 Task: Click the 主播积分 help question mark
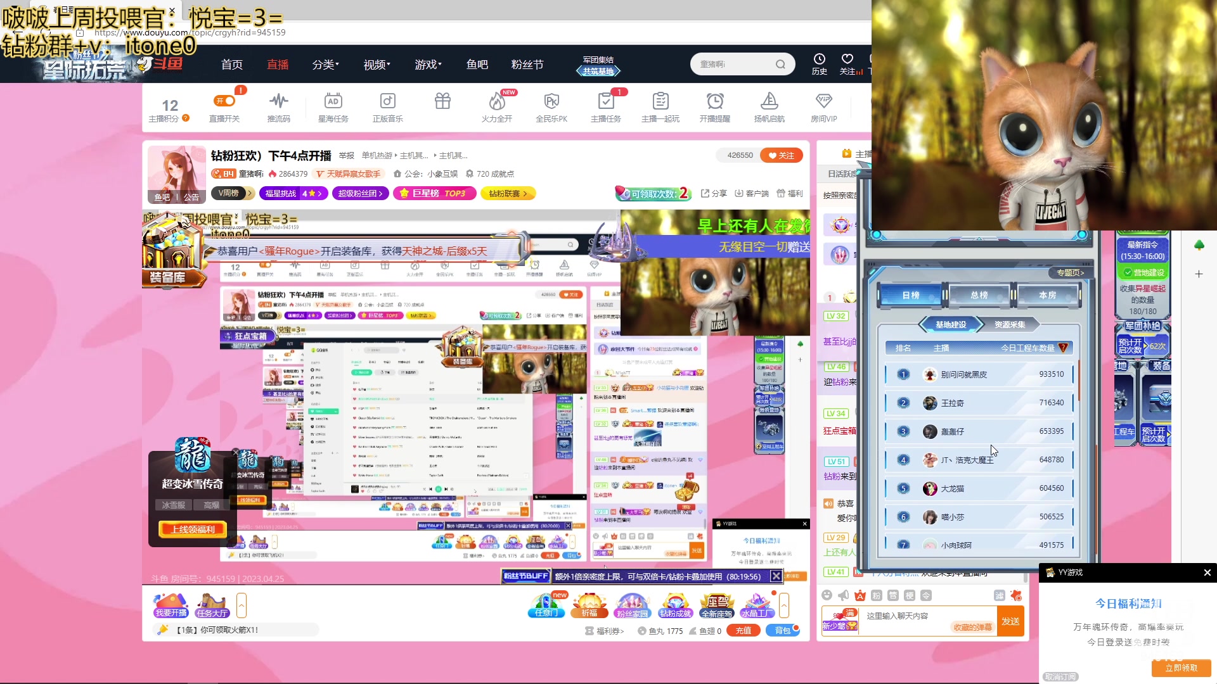(x=186, y=118)
